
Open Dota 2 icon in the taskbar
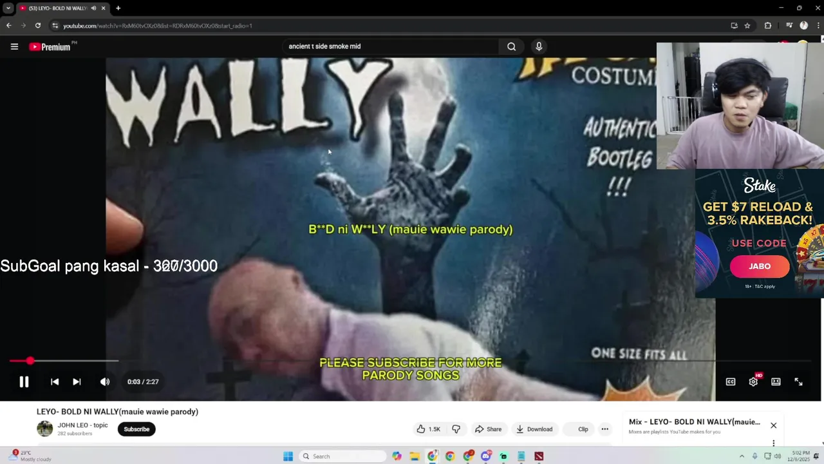539,456
